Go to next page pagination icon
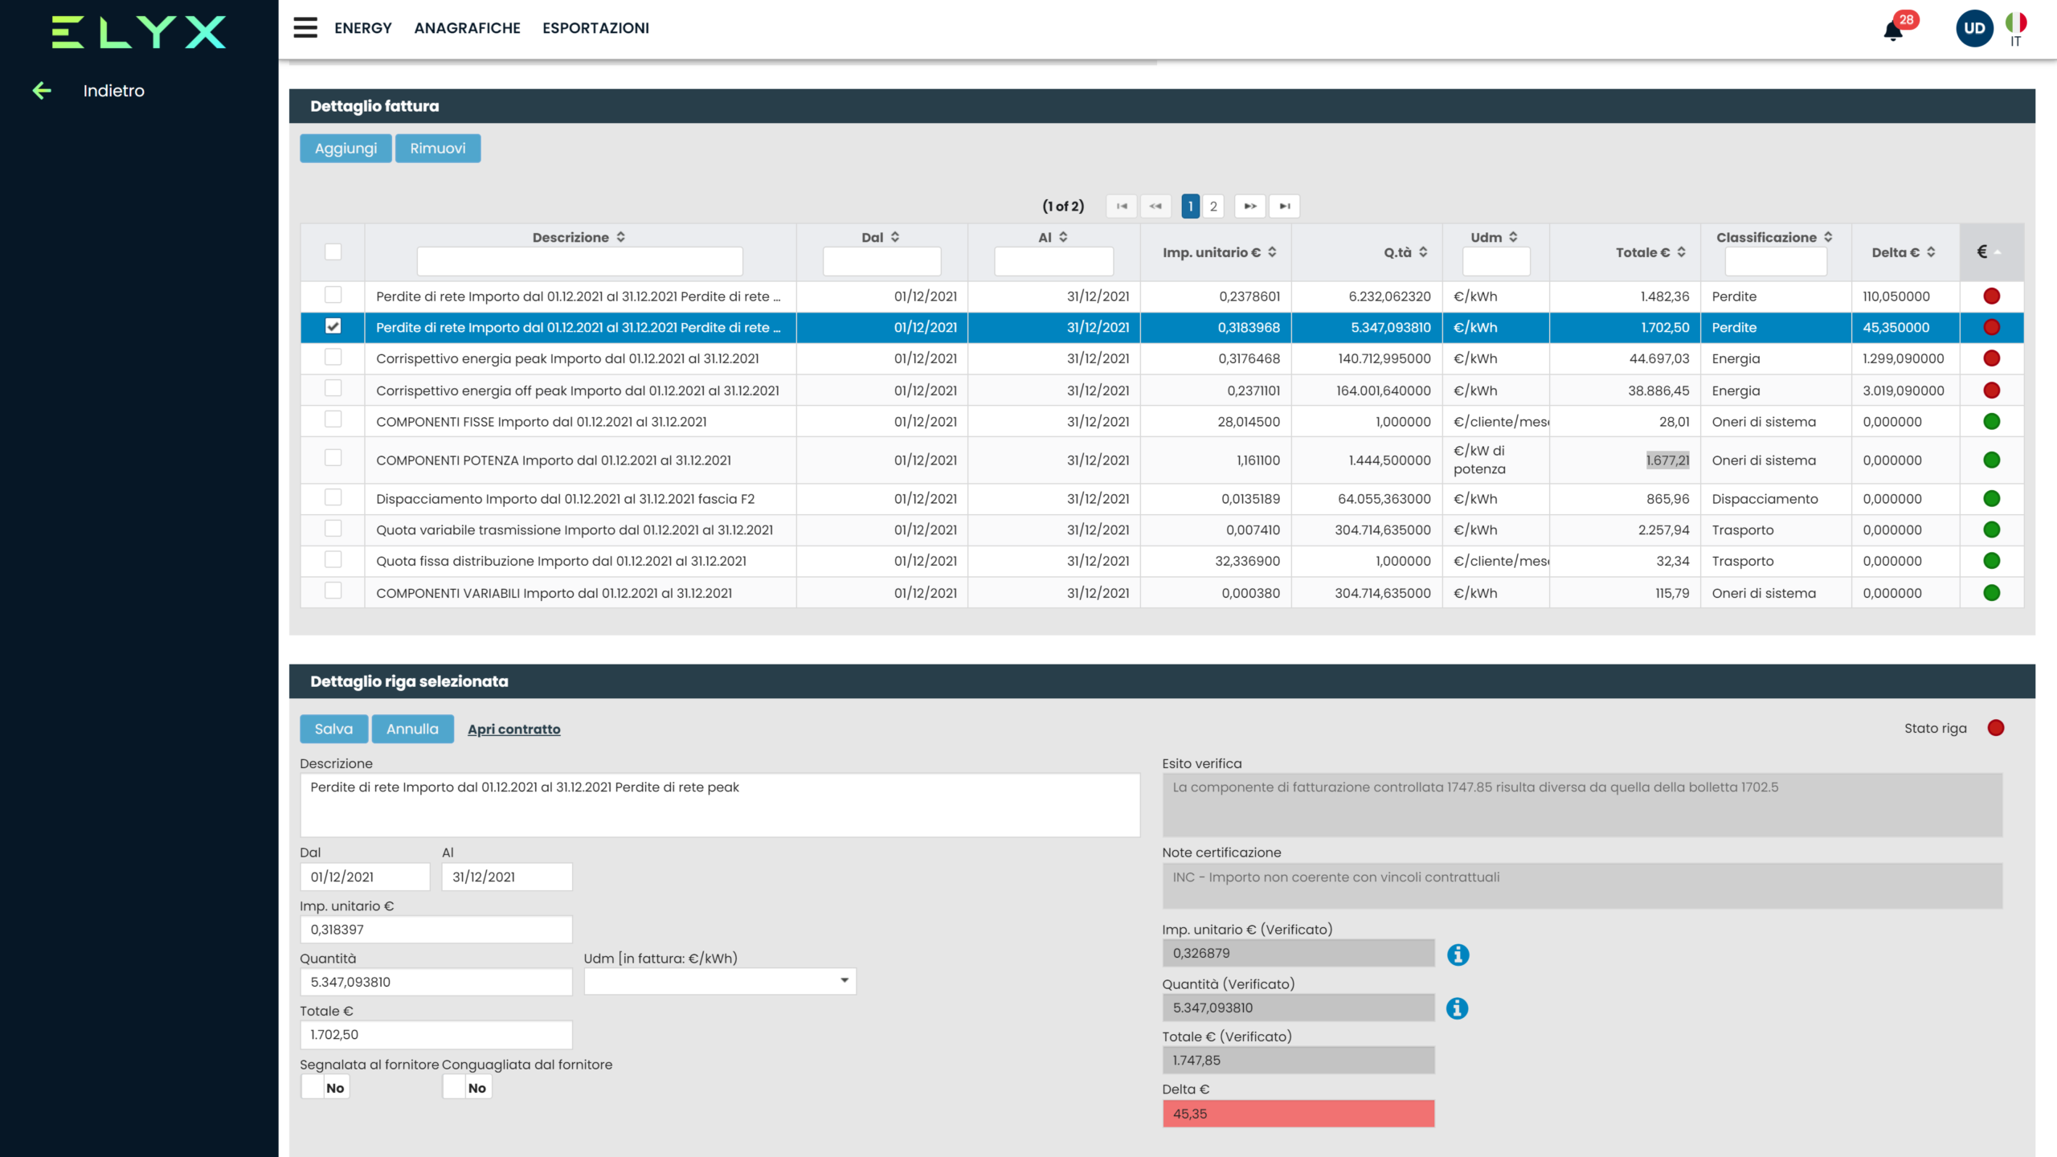 1249,206
